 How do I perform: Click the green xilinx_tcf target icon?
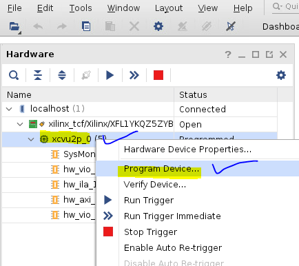tap(33, 124)
